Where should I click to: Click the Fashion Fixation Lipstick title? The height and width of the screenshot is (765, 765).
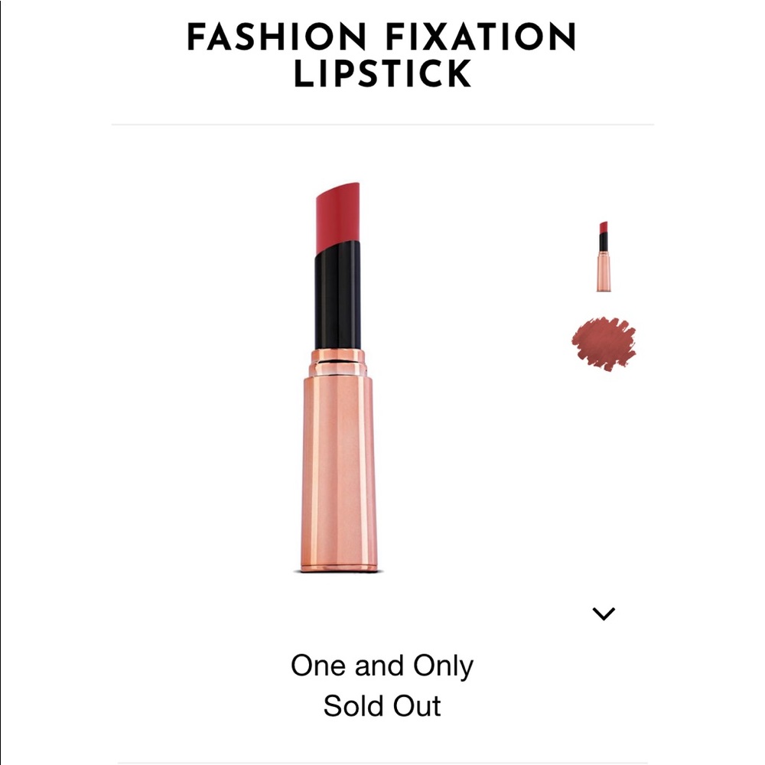(382, 55)
